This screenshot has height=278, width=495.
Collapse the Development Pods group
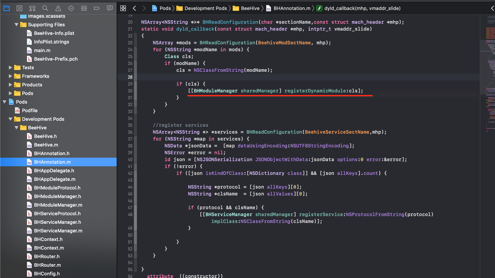pos(10,119)
